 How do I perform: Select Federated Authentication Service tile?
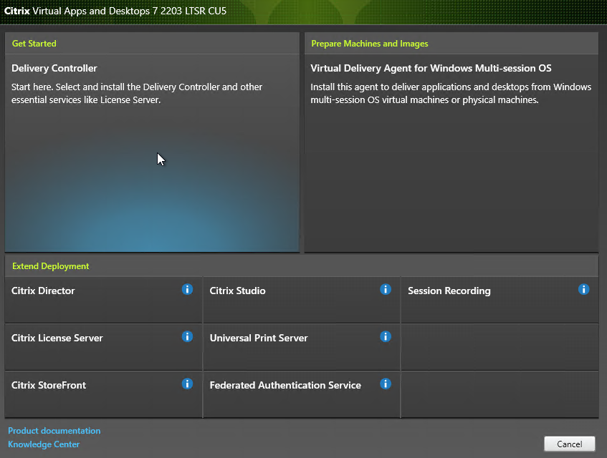pos(285,386)
